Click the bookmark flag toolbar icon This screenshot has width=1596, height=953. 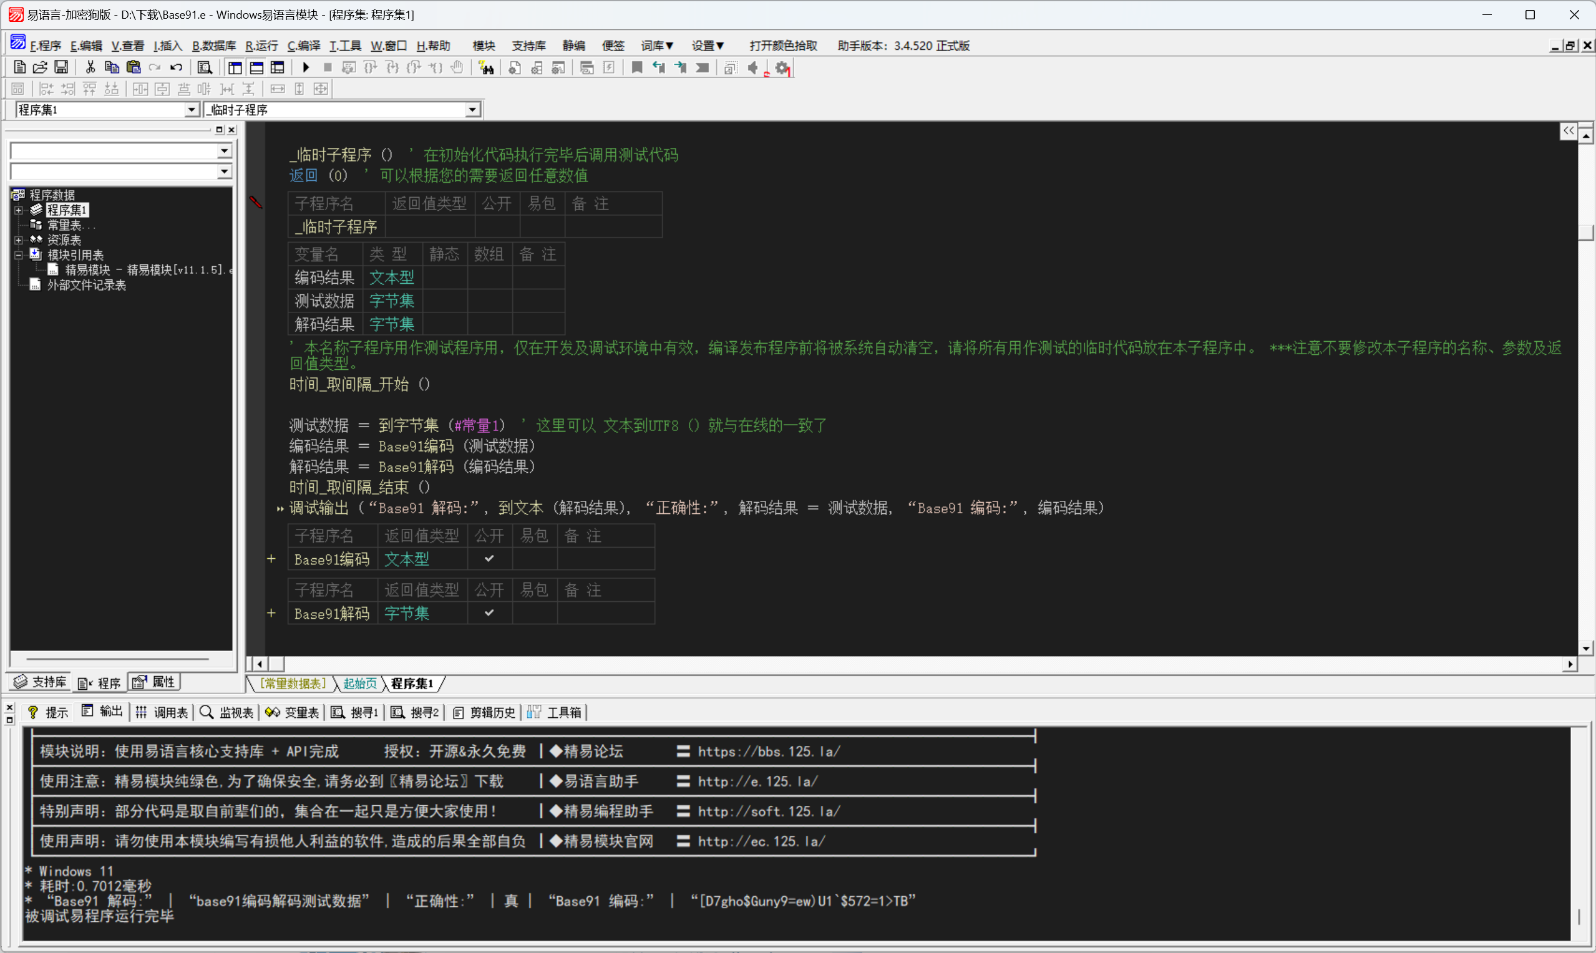[x=636, y=67]
